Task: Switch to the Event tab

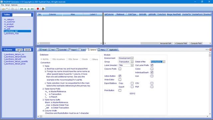Action: [x=82, y=50]
